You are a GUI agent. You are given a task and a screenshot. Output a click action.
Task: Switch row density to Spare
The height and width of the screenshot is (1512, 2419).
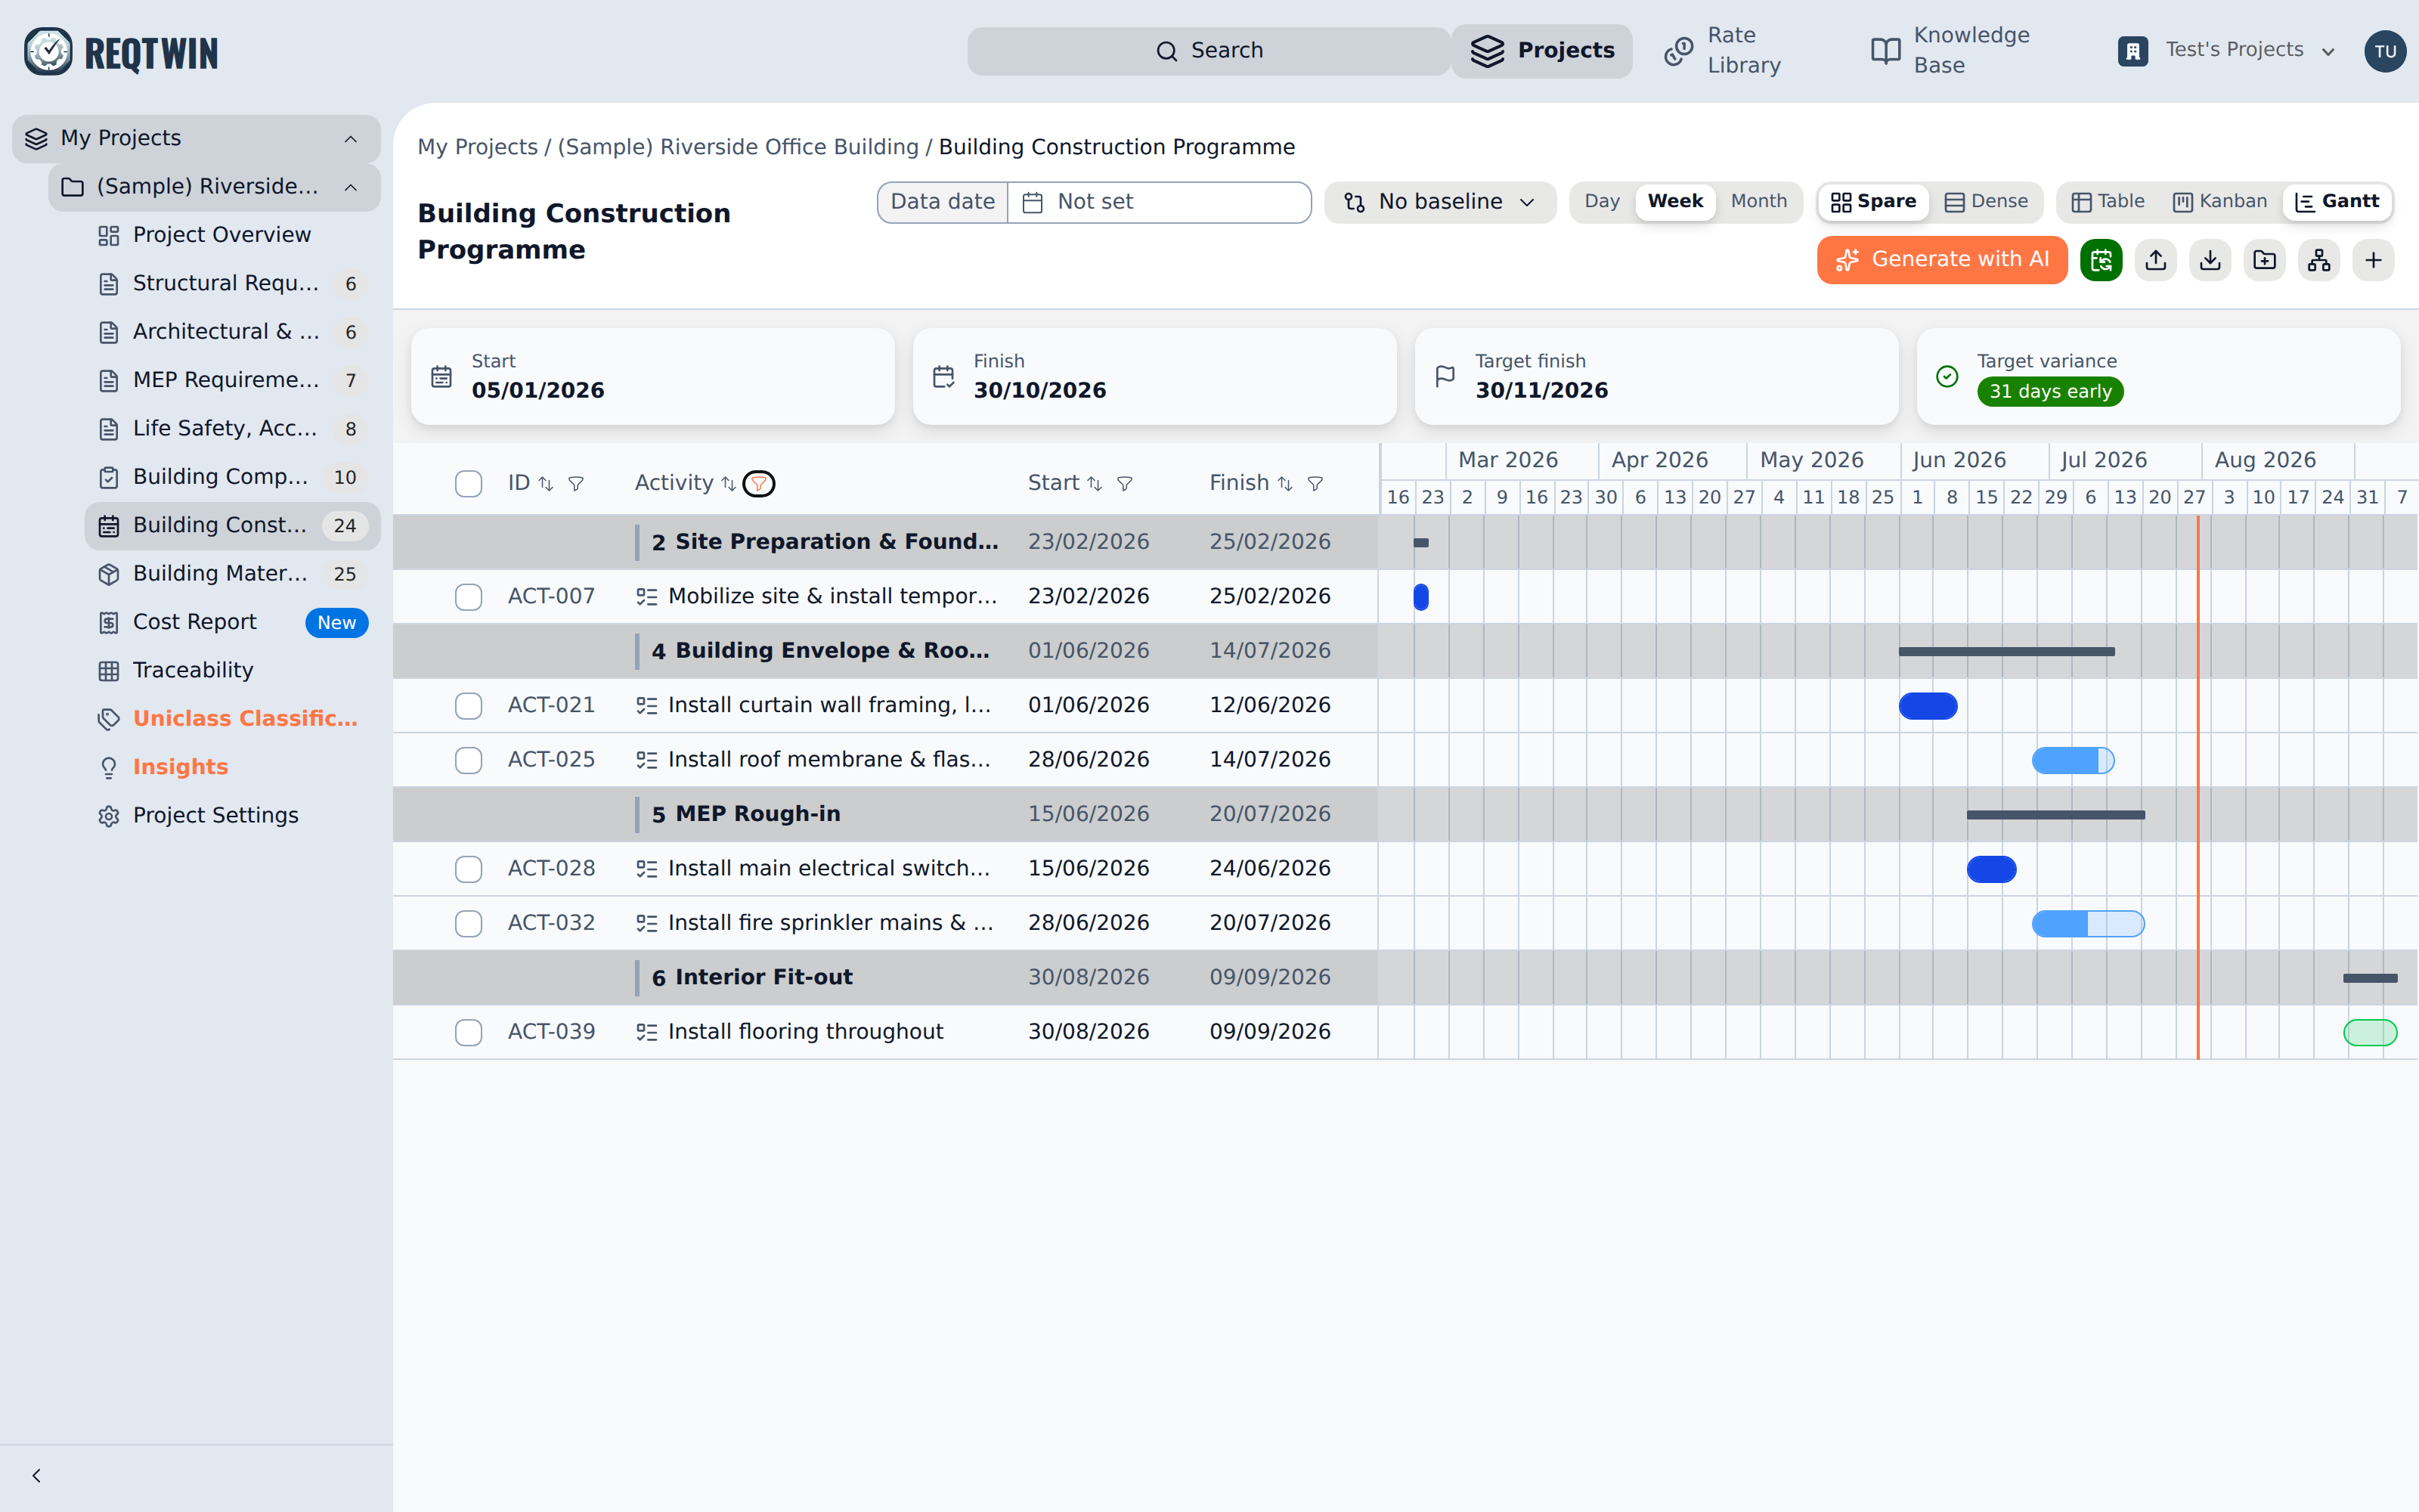[x=1873, y=202]
